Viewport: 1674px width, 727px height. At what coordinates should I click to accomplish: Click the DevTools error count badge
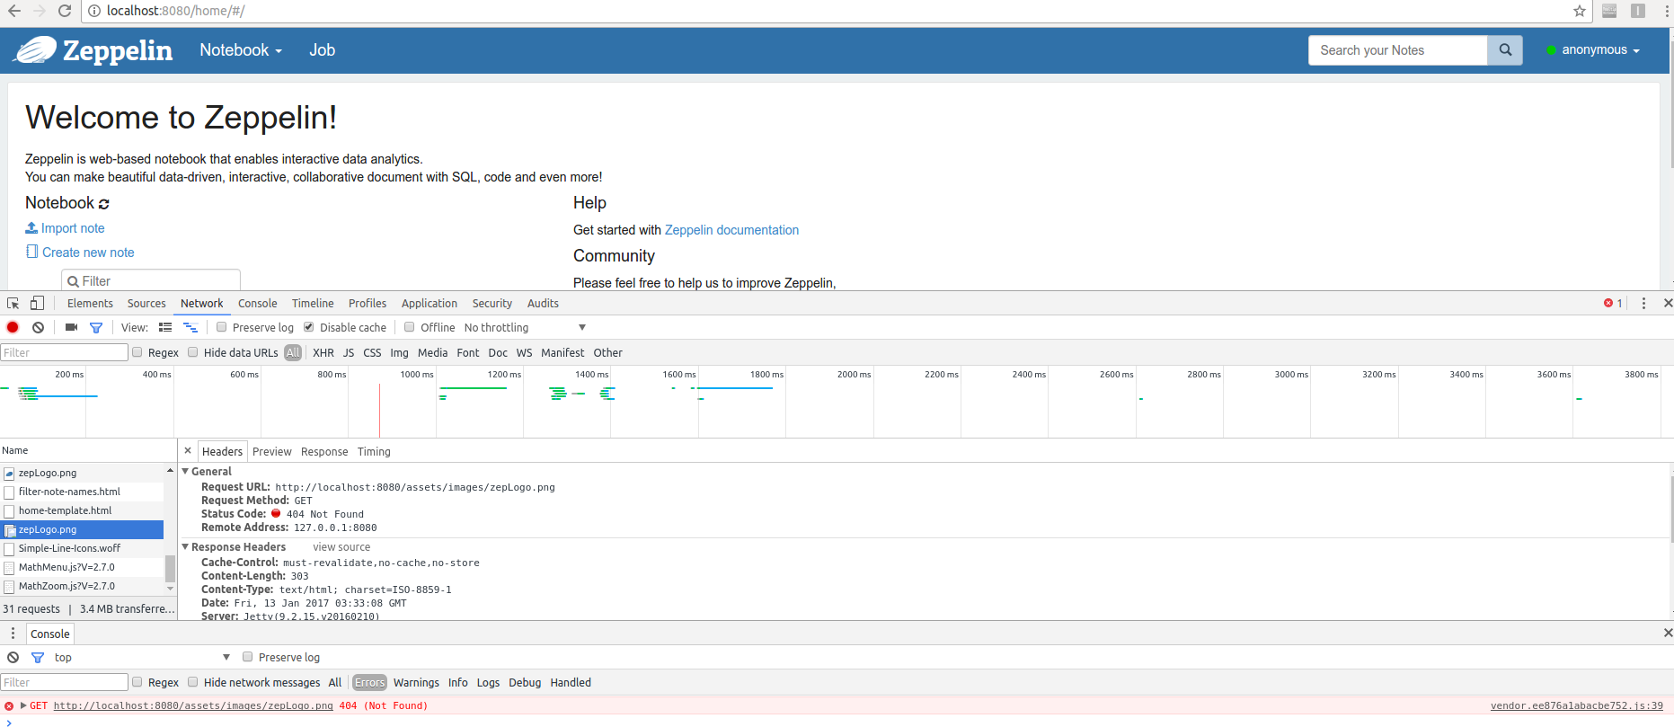1613,303
